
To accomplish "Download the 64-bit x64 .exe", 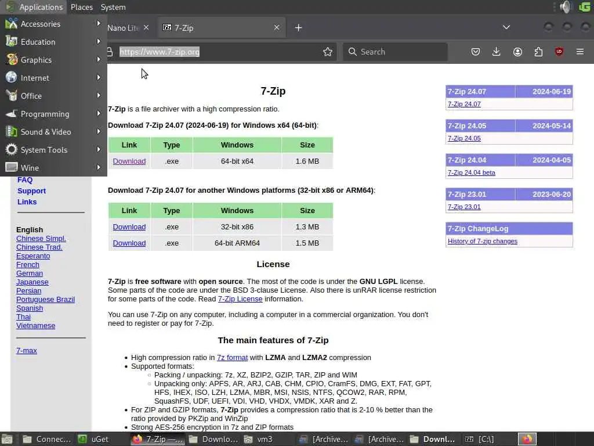I will coord(129,161).
